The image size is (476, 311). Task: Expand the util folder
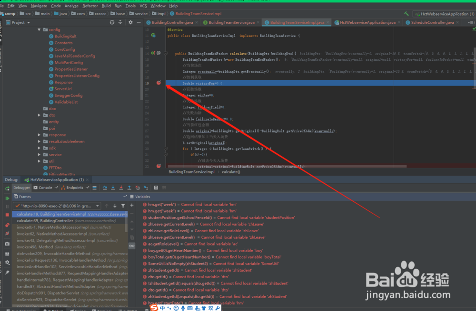(39, 161)
